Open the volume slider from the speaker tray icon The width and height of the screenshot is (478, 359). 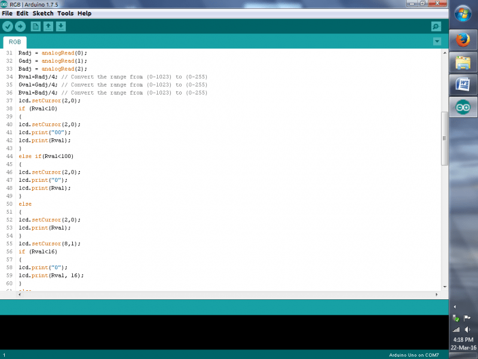[467, 330]
